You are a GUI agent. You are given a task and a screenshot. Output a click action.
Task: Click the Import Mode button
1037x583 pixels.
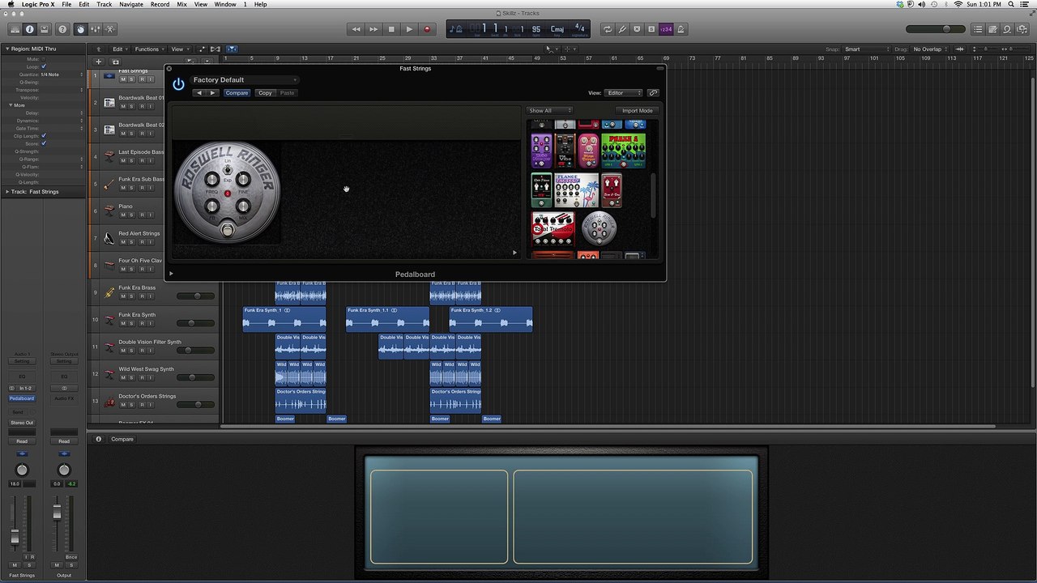pos(637,111)
